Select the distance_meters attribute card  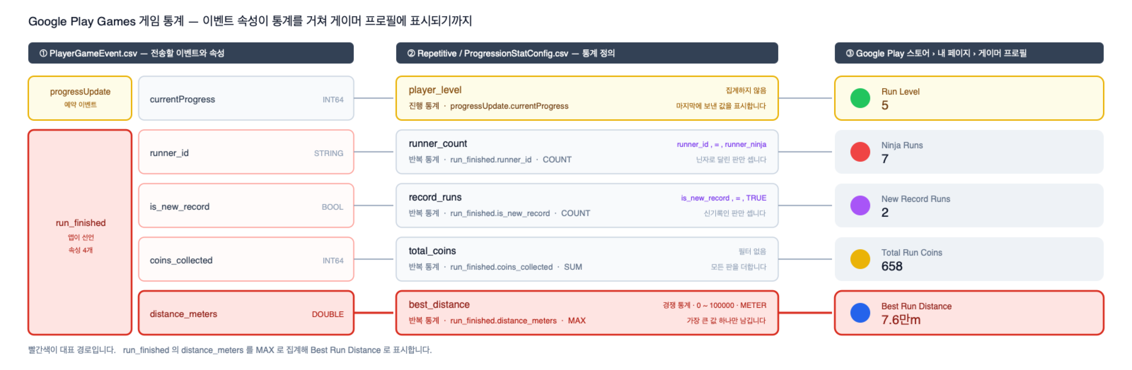coord(246,312)
